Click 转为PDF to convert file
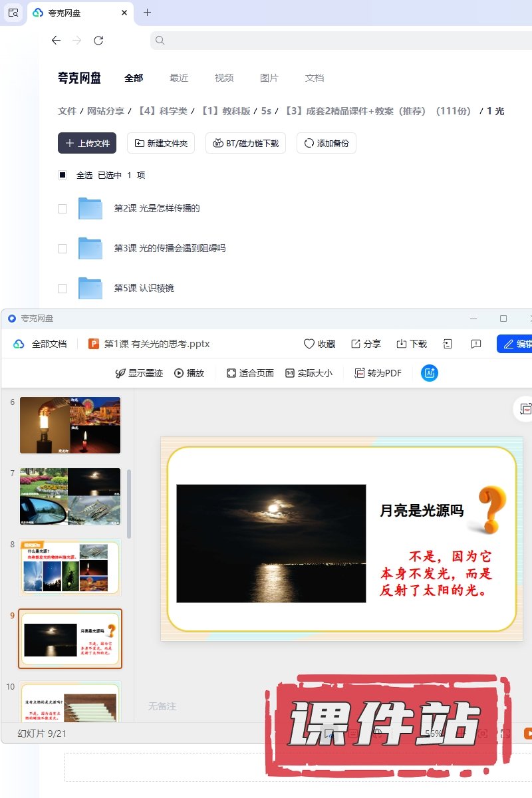 click(x=378, y=373)
